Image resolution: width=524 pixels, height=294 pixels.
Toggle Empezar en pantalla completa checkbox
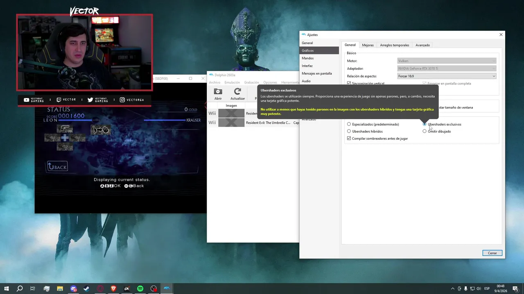[x=425, y=83]
